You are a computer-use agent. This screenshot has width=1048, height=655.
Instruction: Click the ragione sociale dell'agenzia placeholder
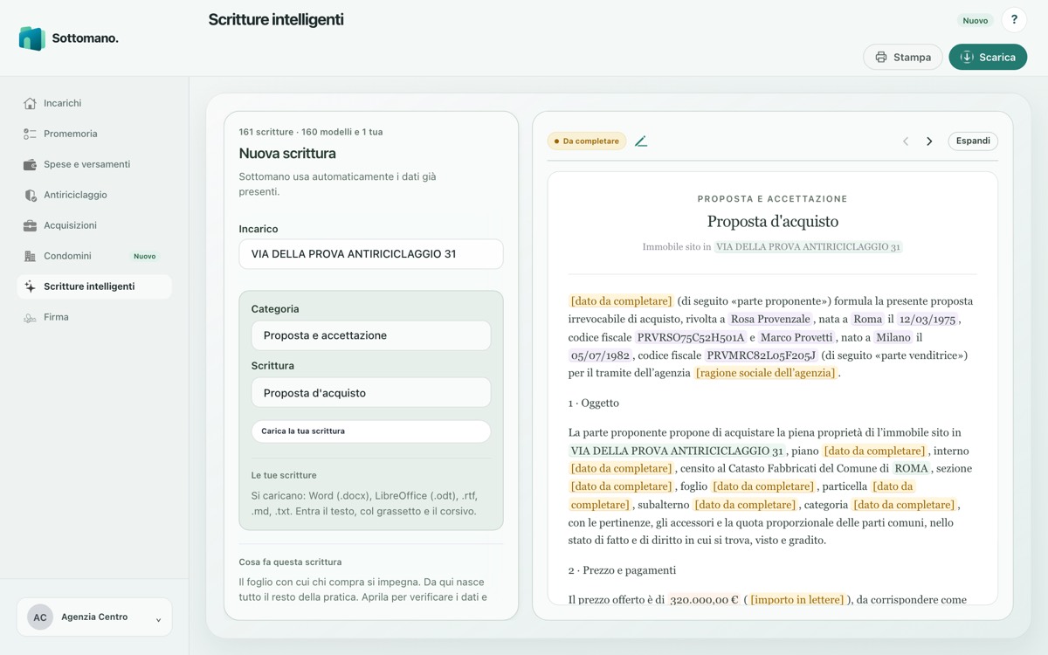pyautogui.click(x=766, y=373)
